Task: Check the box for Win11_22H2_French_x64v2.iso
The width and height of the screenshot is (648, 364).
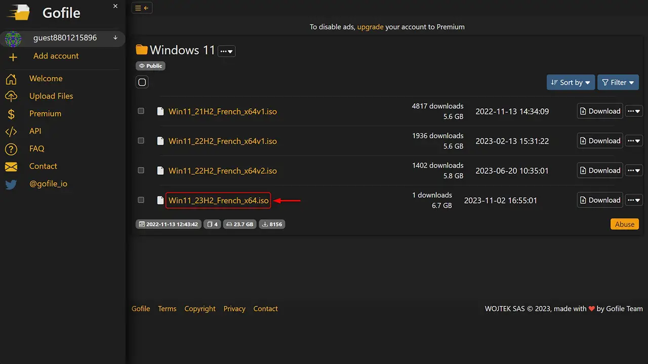Action: [141, 170]
